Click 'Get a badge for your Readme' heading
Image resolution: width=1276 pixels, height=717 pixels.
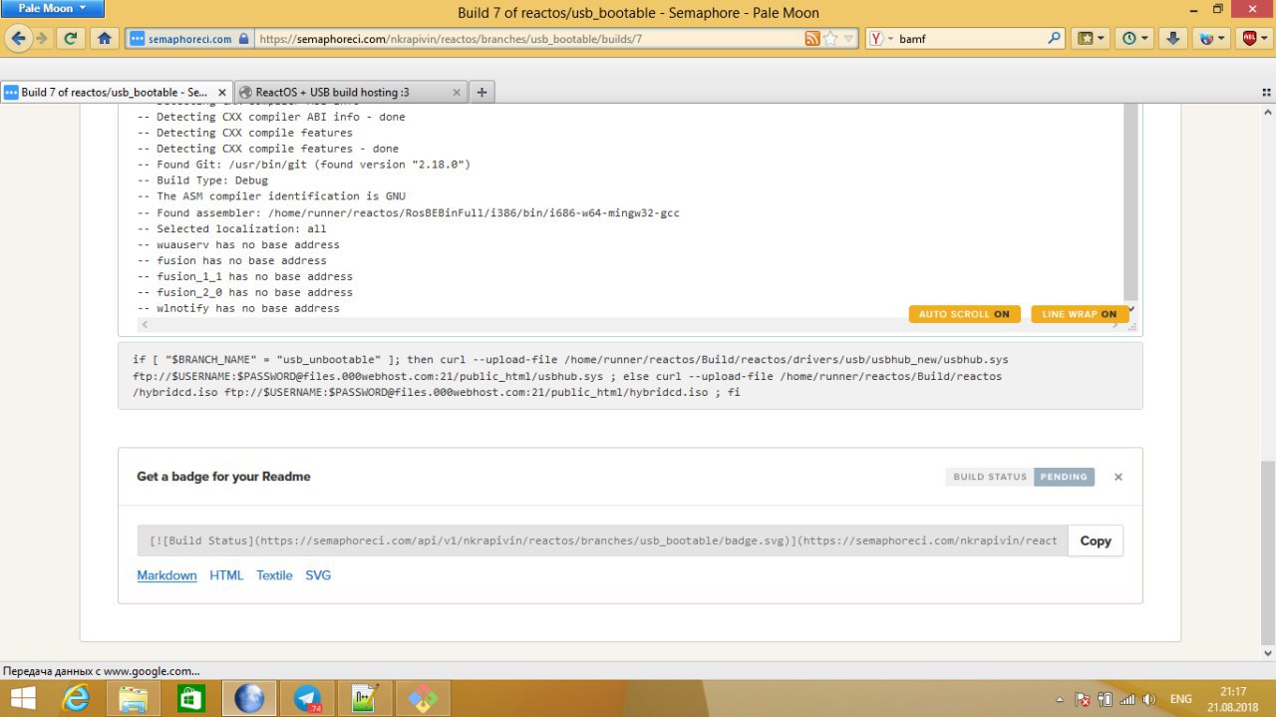coord(223,477)
